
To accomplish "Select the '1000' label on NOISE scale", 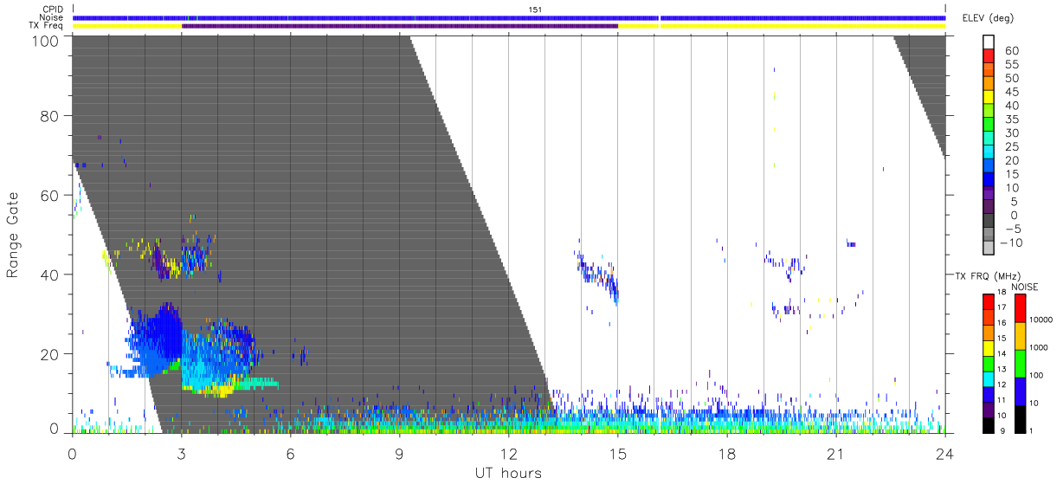I will [x=1040, y=347].
